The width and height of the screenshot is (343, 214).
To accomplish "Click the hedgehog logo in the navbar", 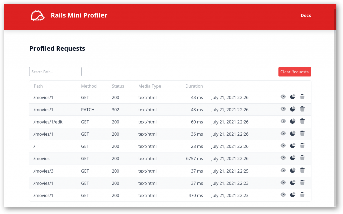I will coord(37,15).
